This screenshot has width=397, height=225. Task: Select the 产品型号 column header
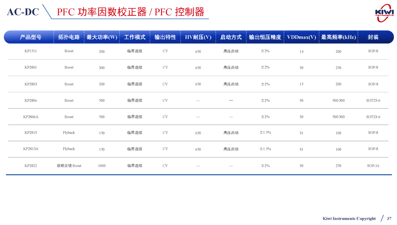click(x=30, y=37)
